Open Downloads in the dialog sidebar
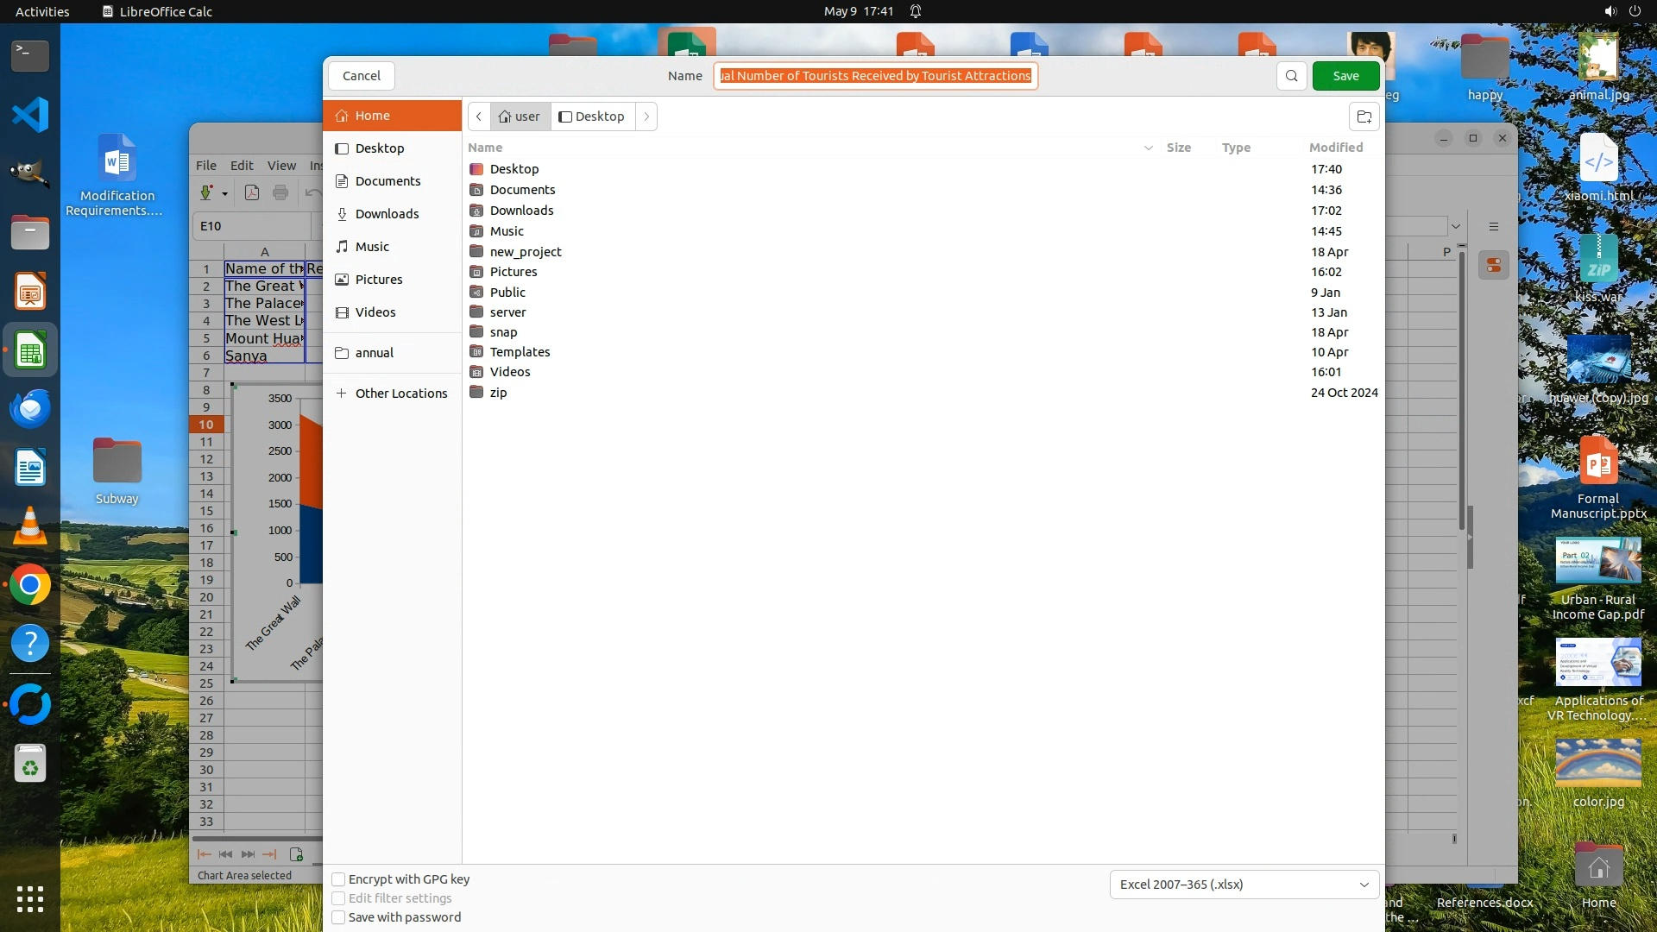The height and width of the screenshot is (932, 1657). [x=387, y=214]
